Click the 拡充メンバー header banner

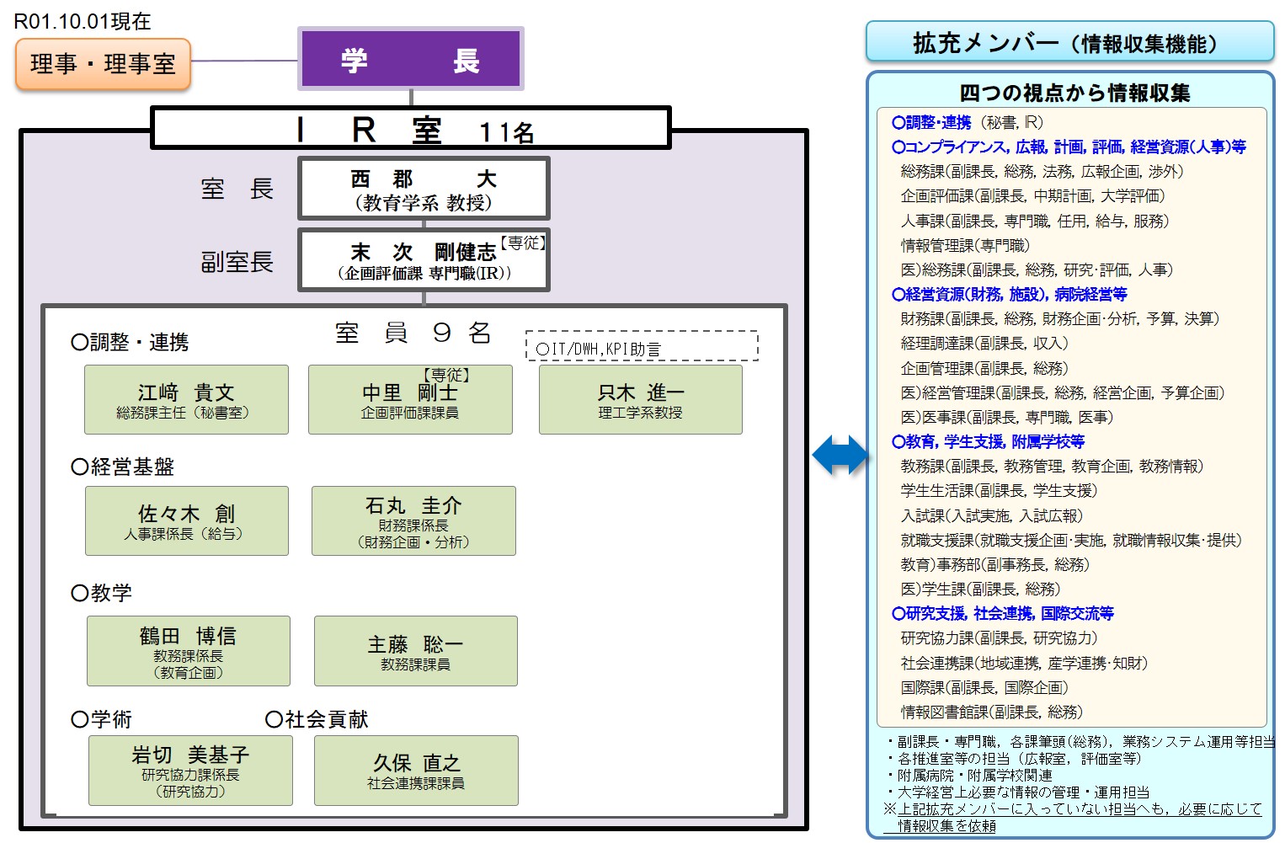pos(1069,42)
